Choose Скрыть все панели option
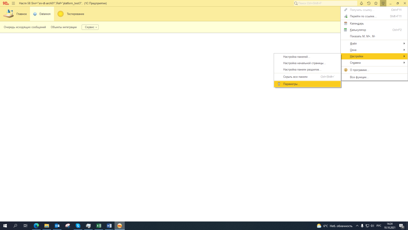 point(295,77)
